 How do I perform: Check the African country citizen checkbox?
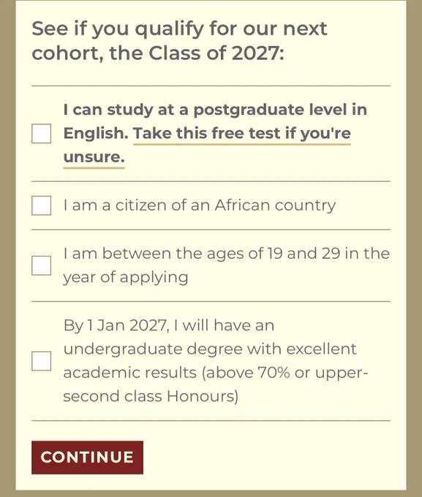coord(41,205)
